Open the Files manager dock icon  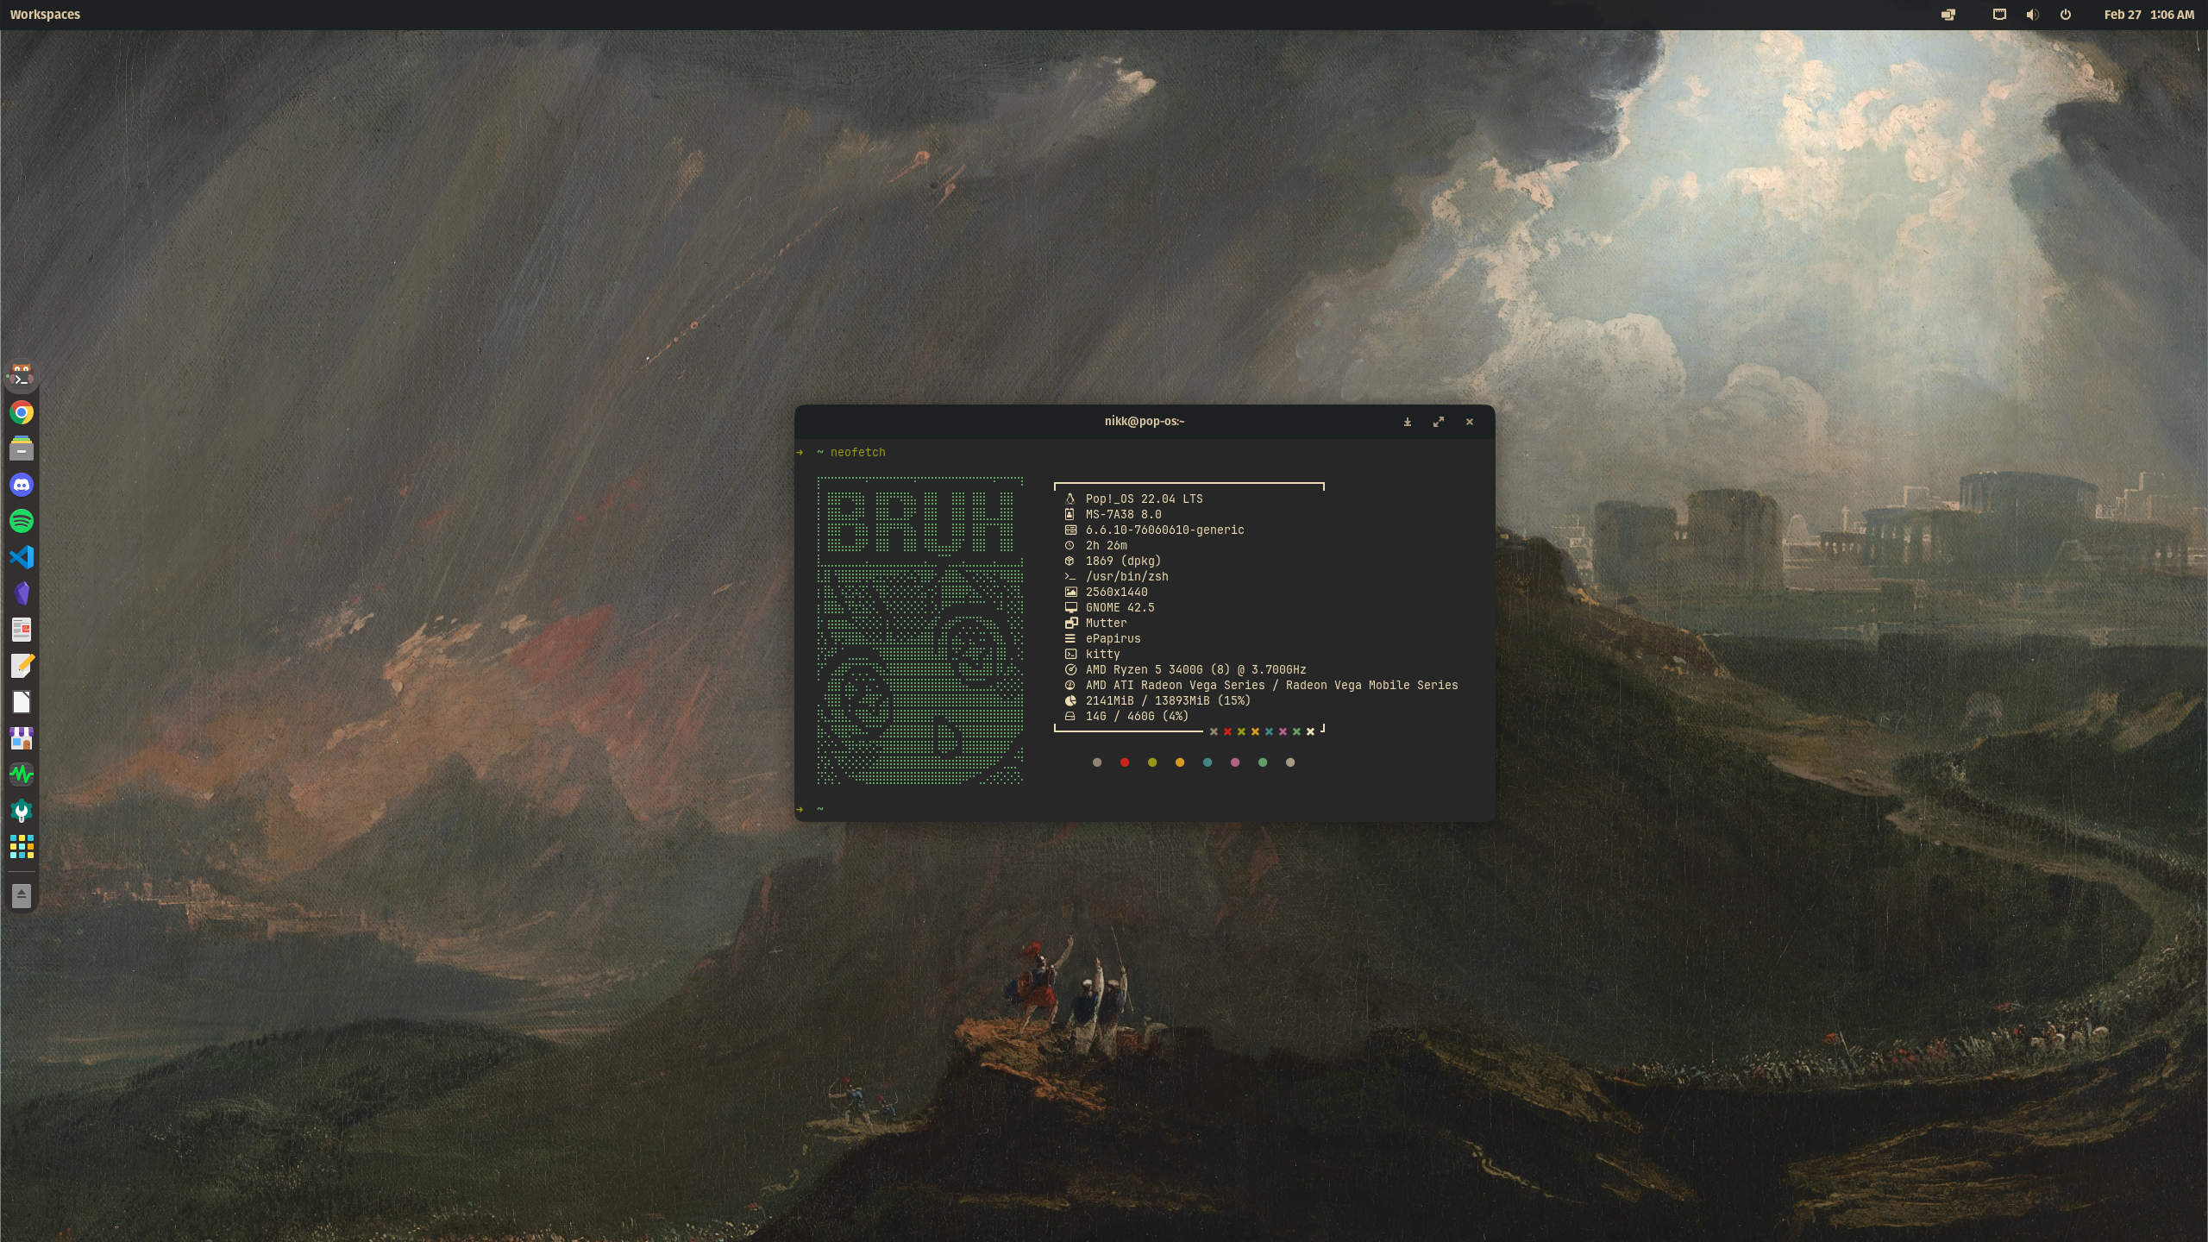click(x=22, y=448)
